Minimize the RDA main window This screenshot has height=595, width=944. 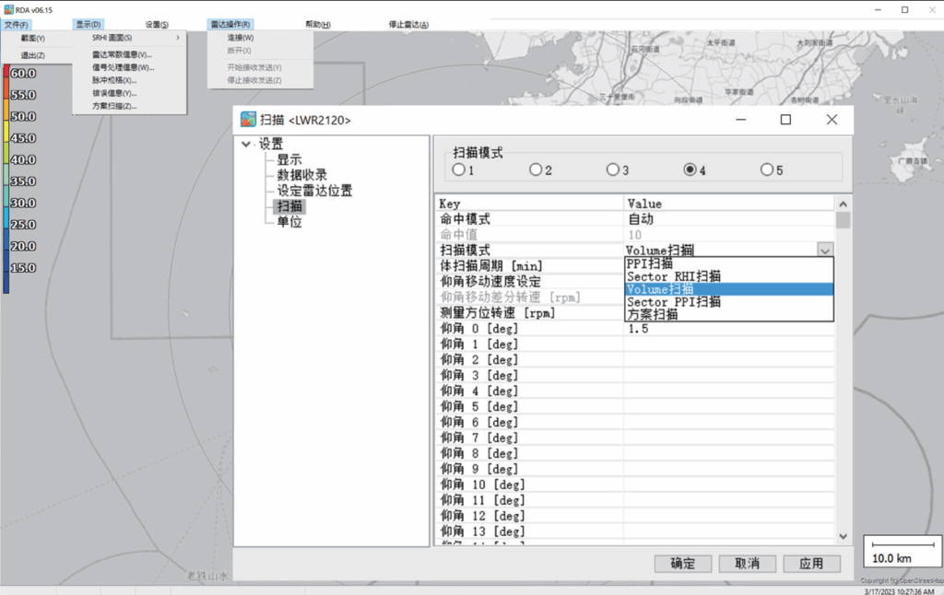878,9
